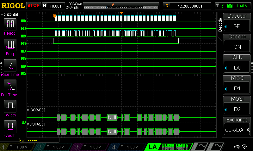
Task: Choose the Rise Time measurement icon
Action: coord(10,67)
